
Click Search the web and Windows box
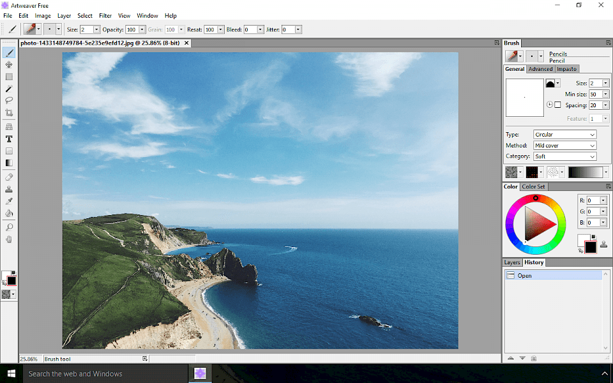[105, 373]
